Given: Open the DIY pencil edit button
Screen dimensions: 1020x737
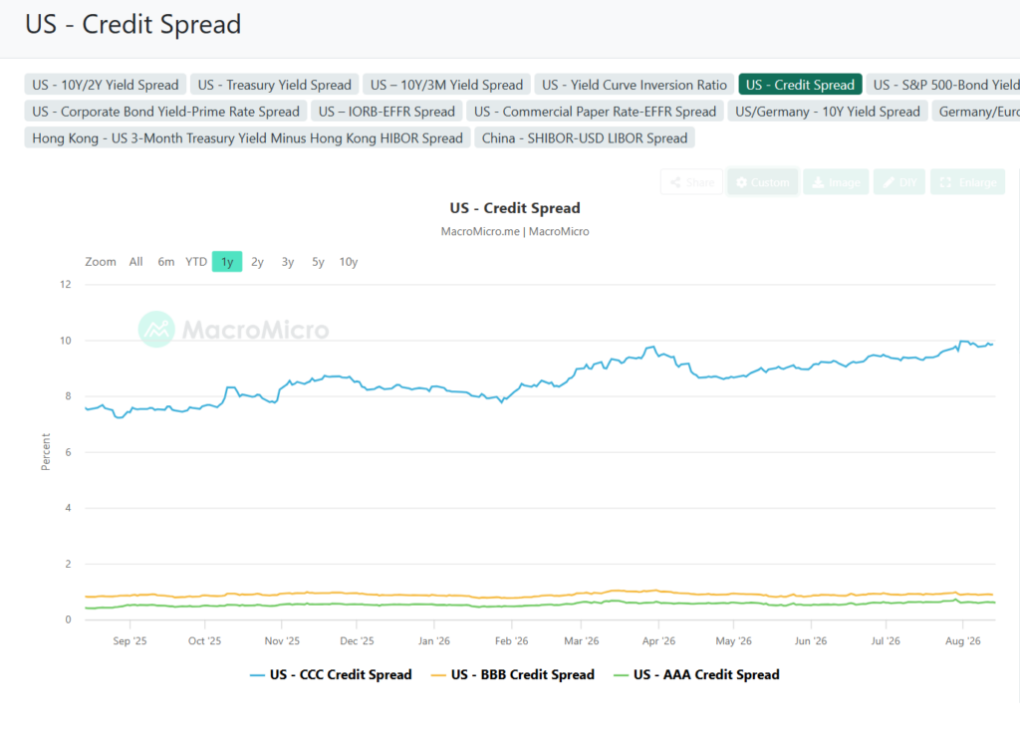Looking at the screenshot, I should click(899, 183).
